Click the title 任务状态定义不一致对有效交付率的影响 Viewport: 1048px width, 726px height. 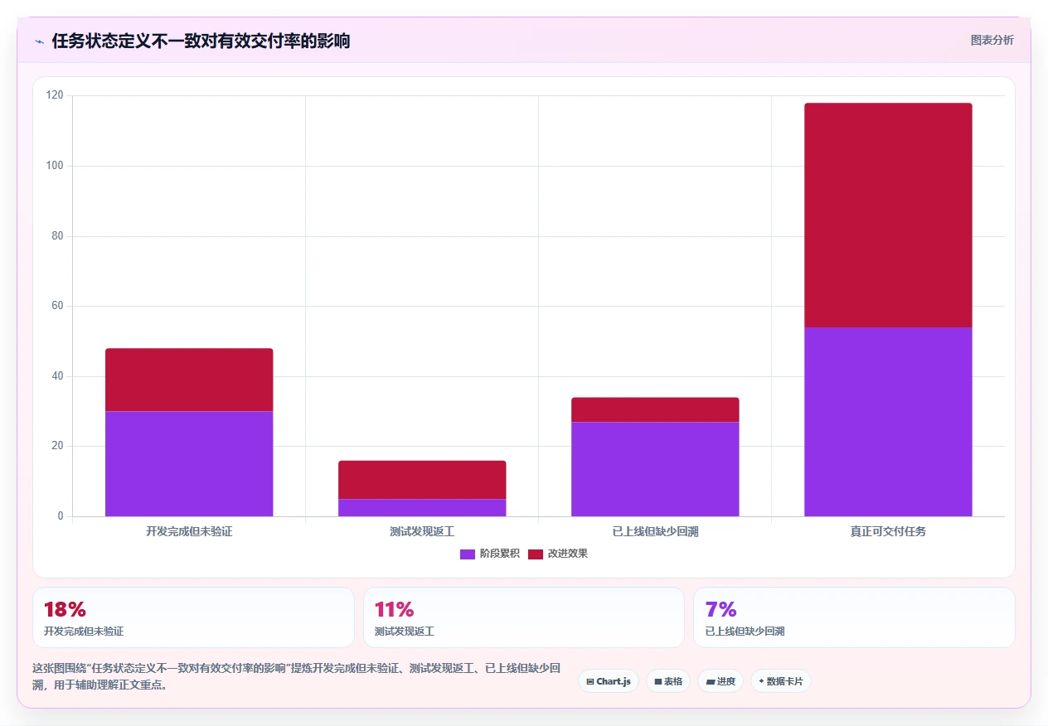[201, 41]
